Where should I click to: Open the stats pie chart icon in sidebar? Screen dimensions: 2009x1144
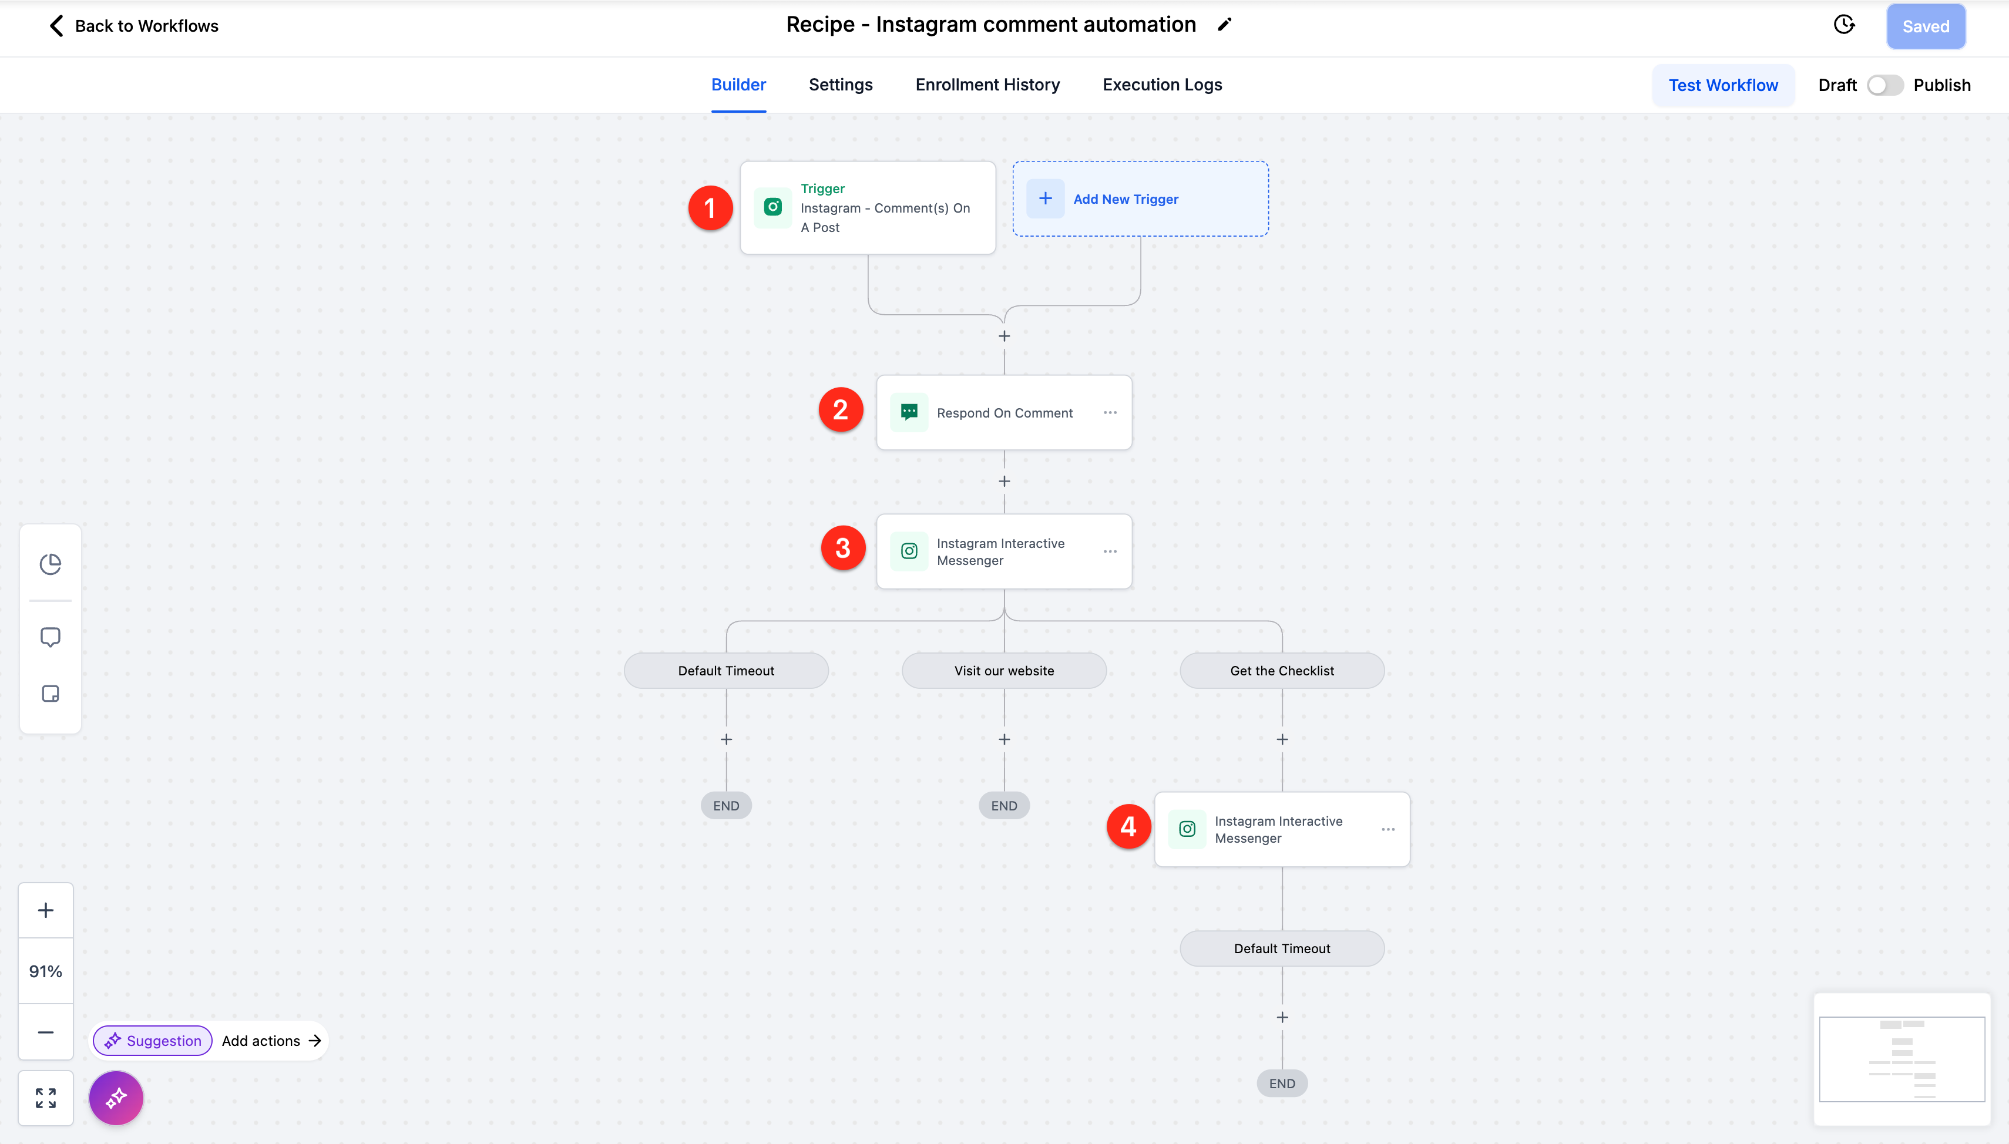(x=51, y=564)
